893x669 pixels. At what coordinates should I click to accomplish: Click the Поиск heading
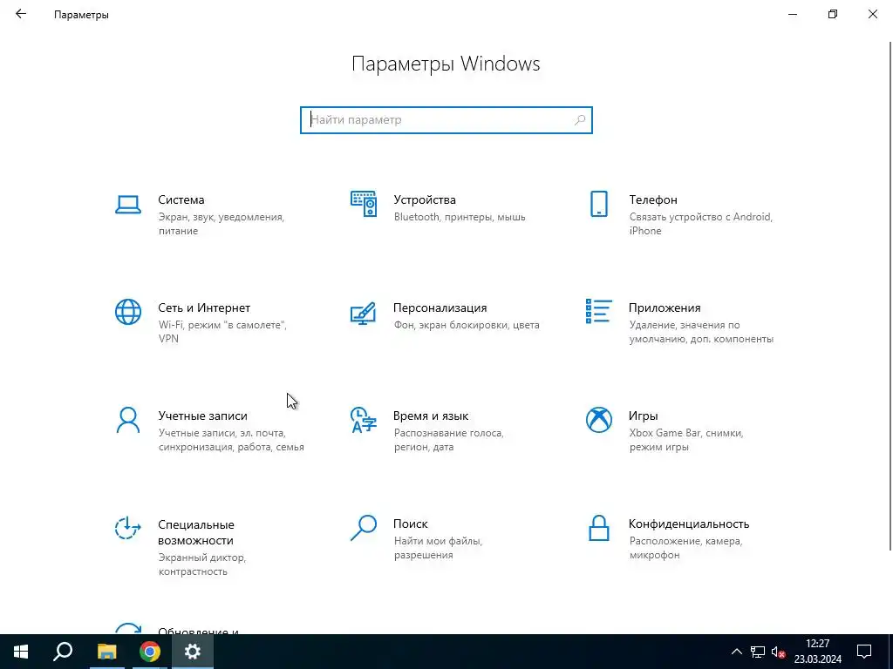tap(410, 524)
